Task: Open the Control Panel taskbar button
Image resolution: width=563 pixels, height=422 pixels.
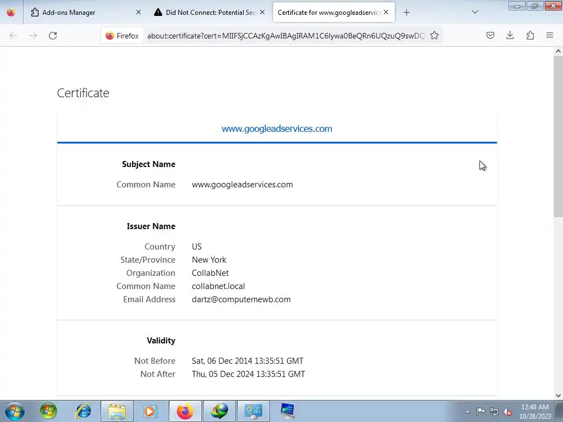Action: tap(253, 411)
